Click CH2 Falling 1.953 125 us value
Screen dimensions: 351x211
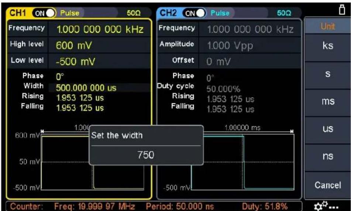tap(230, 109)
